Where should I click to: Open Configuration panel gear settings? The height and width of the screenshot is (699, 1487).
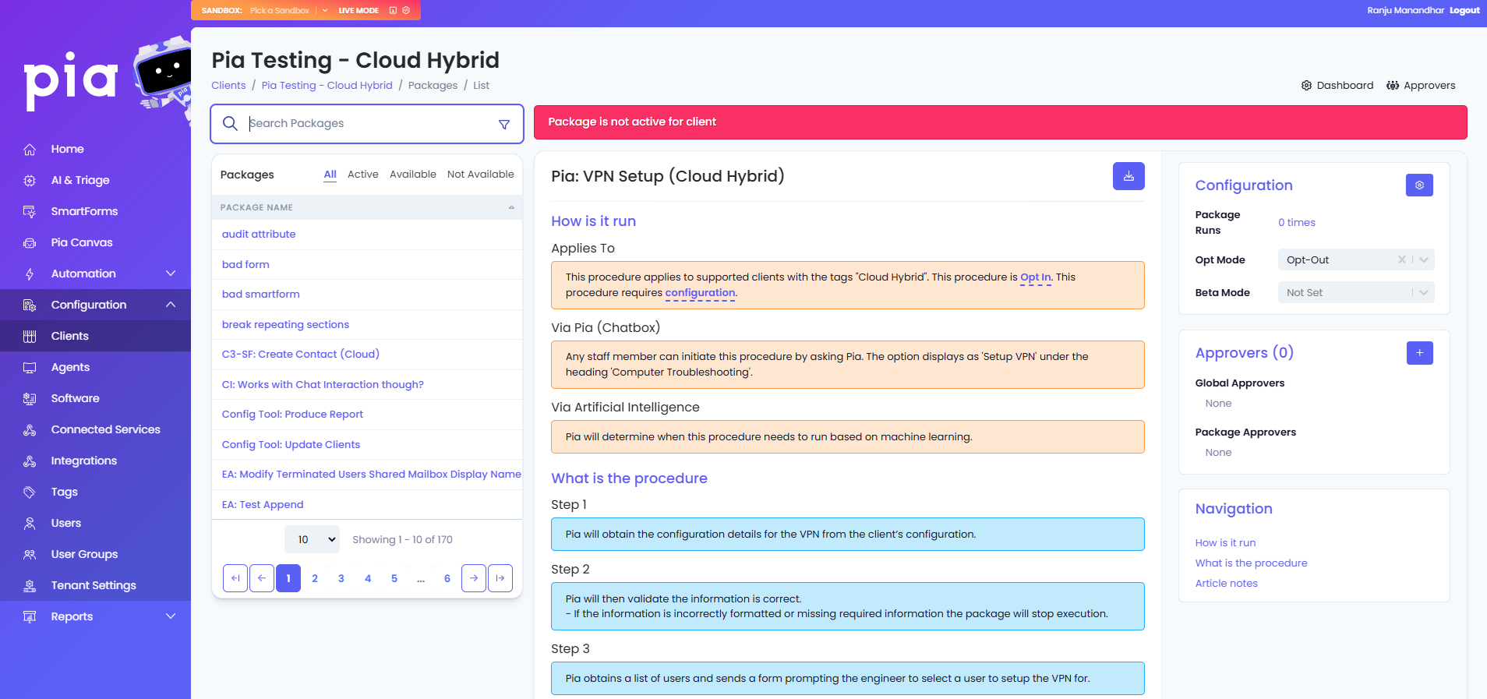1419,185
